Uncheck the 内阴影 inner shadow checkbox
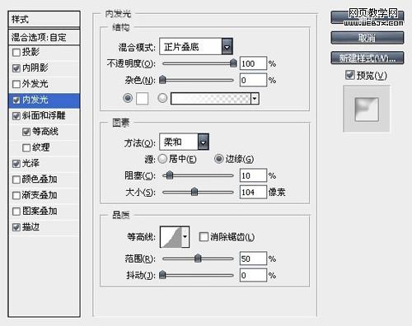412x326 pixels. (x=16, y=68)
